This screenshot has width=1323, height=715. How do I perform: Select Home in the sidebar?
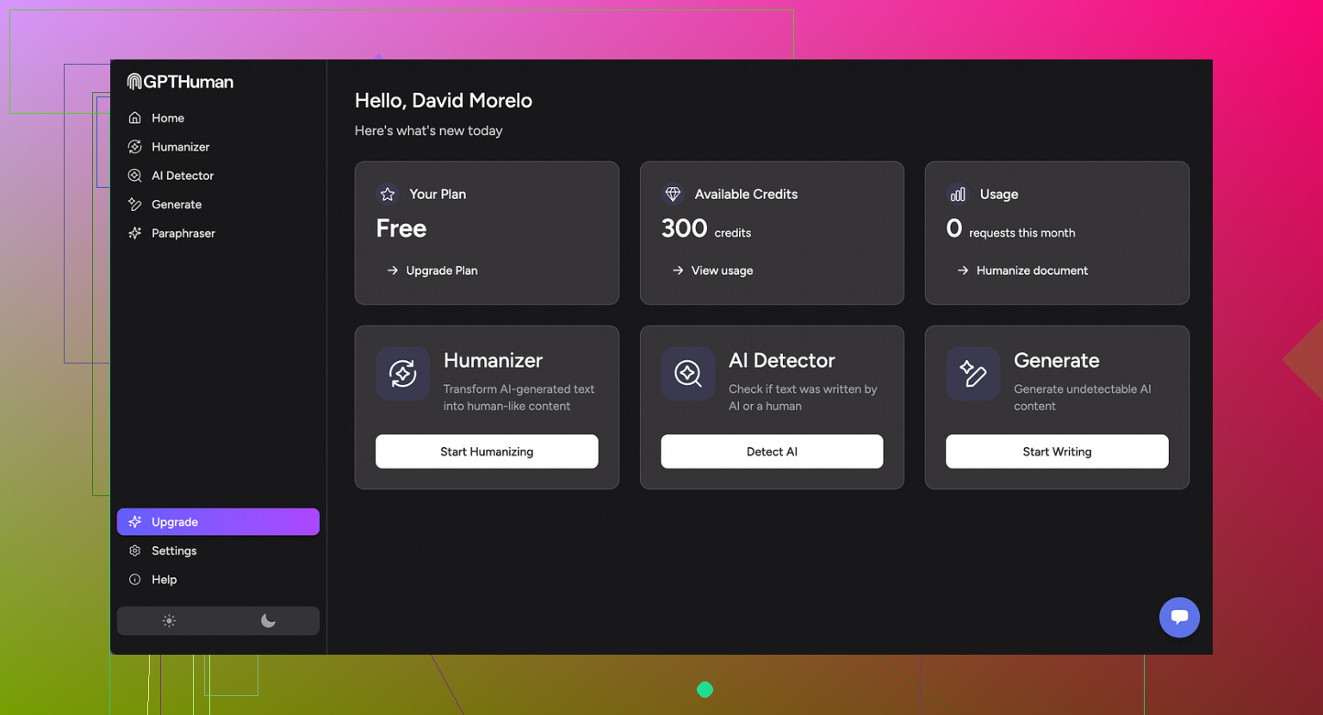tap(167, 117)
